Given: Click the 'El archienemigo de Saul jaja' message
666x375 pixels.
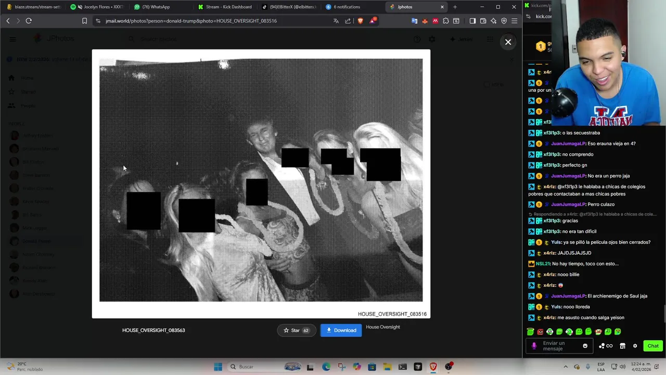Looking at the screenshot, I should click(x=618, y=296).
